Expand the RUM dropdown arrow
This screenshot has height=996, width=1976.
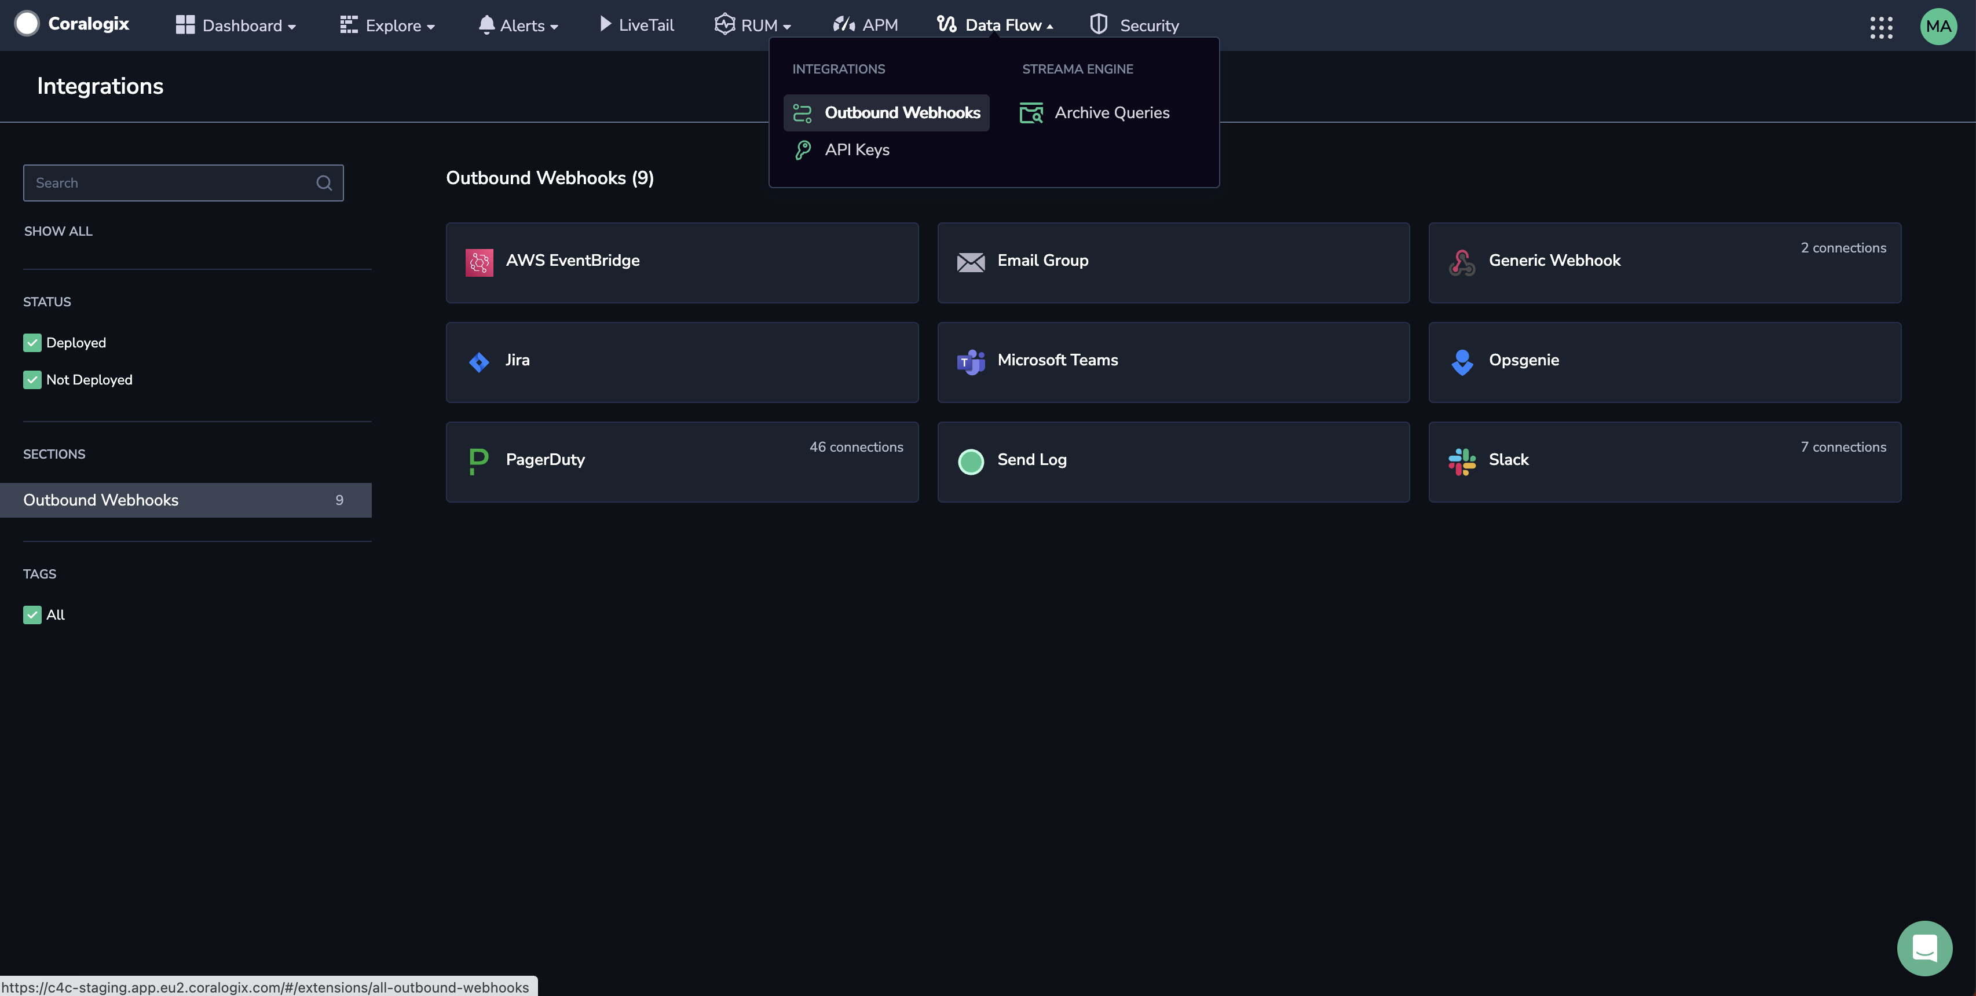click(x=786, y=27)
